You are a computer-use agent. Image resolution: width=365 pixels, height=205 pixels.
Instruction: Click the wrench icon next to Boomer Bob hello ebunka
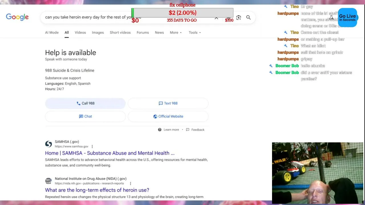click(271, 66)
